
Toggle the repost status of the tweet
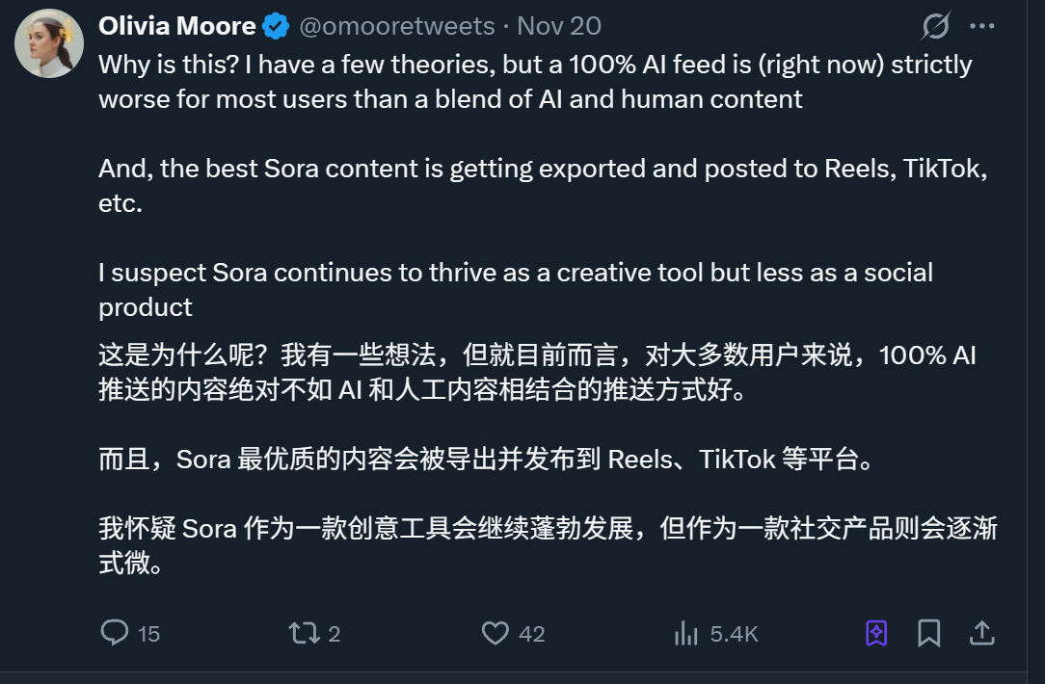pos(306,633)
